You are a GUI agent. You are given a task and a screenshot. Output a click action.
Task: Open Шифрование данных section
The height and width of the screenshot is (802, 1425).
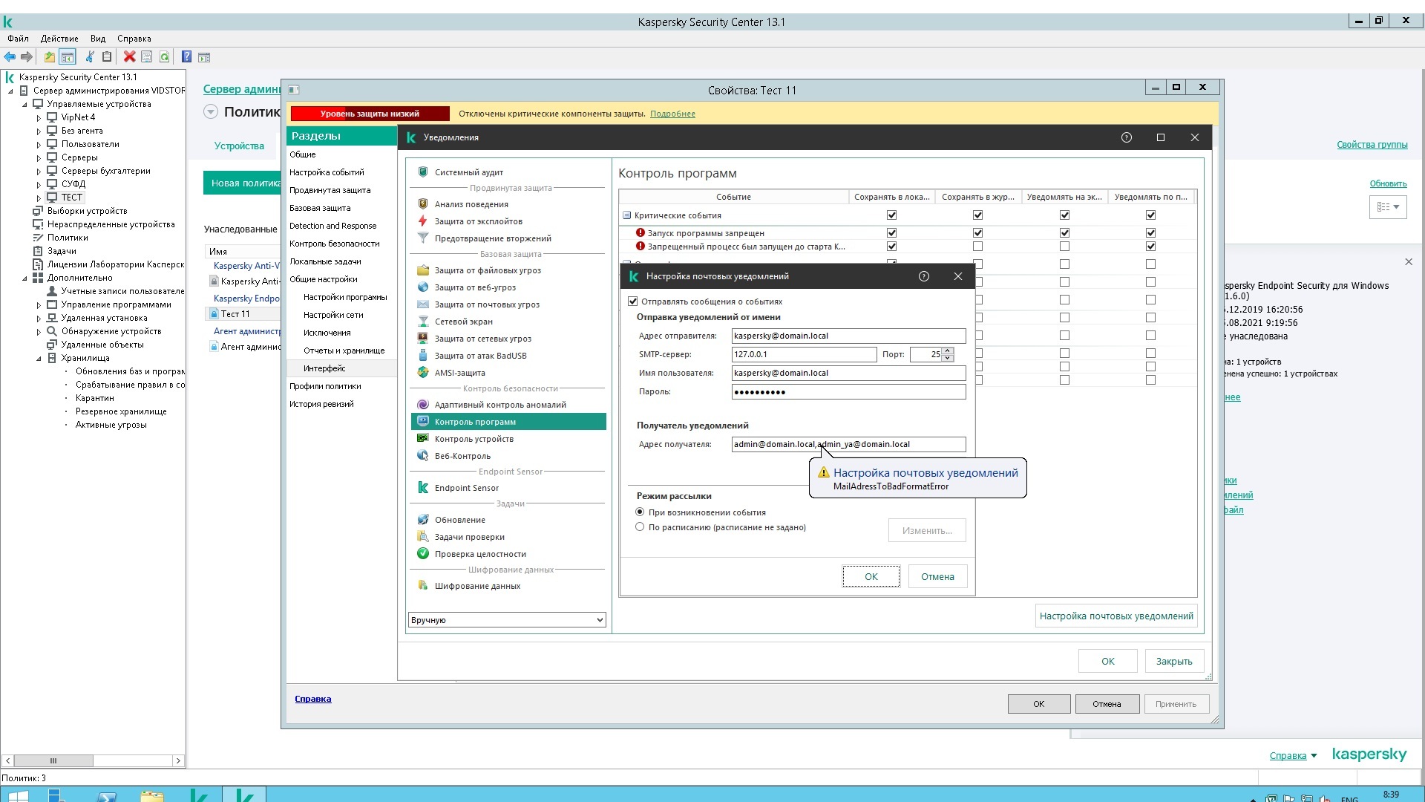(476, 586)
